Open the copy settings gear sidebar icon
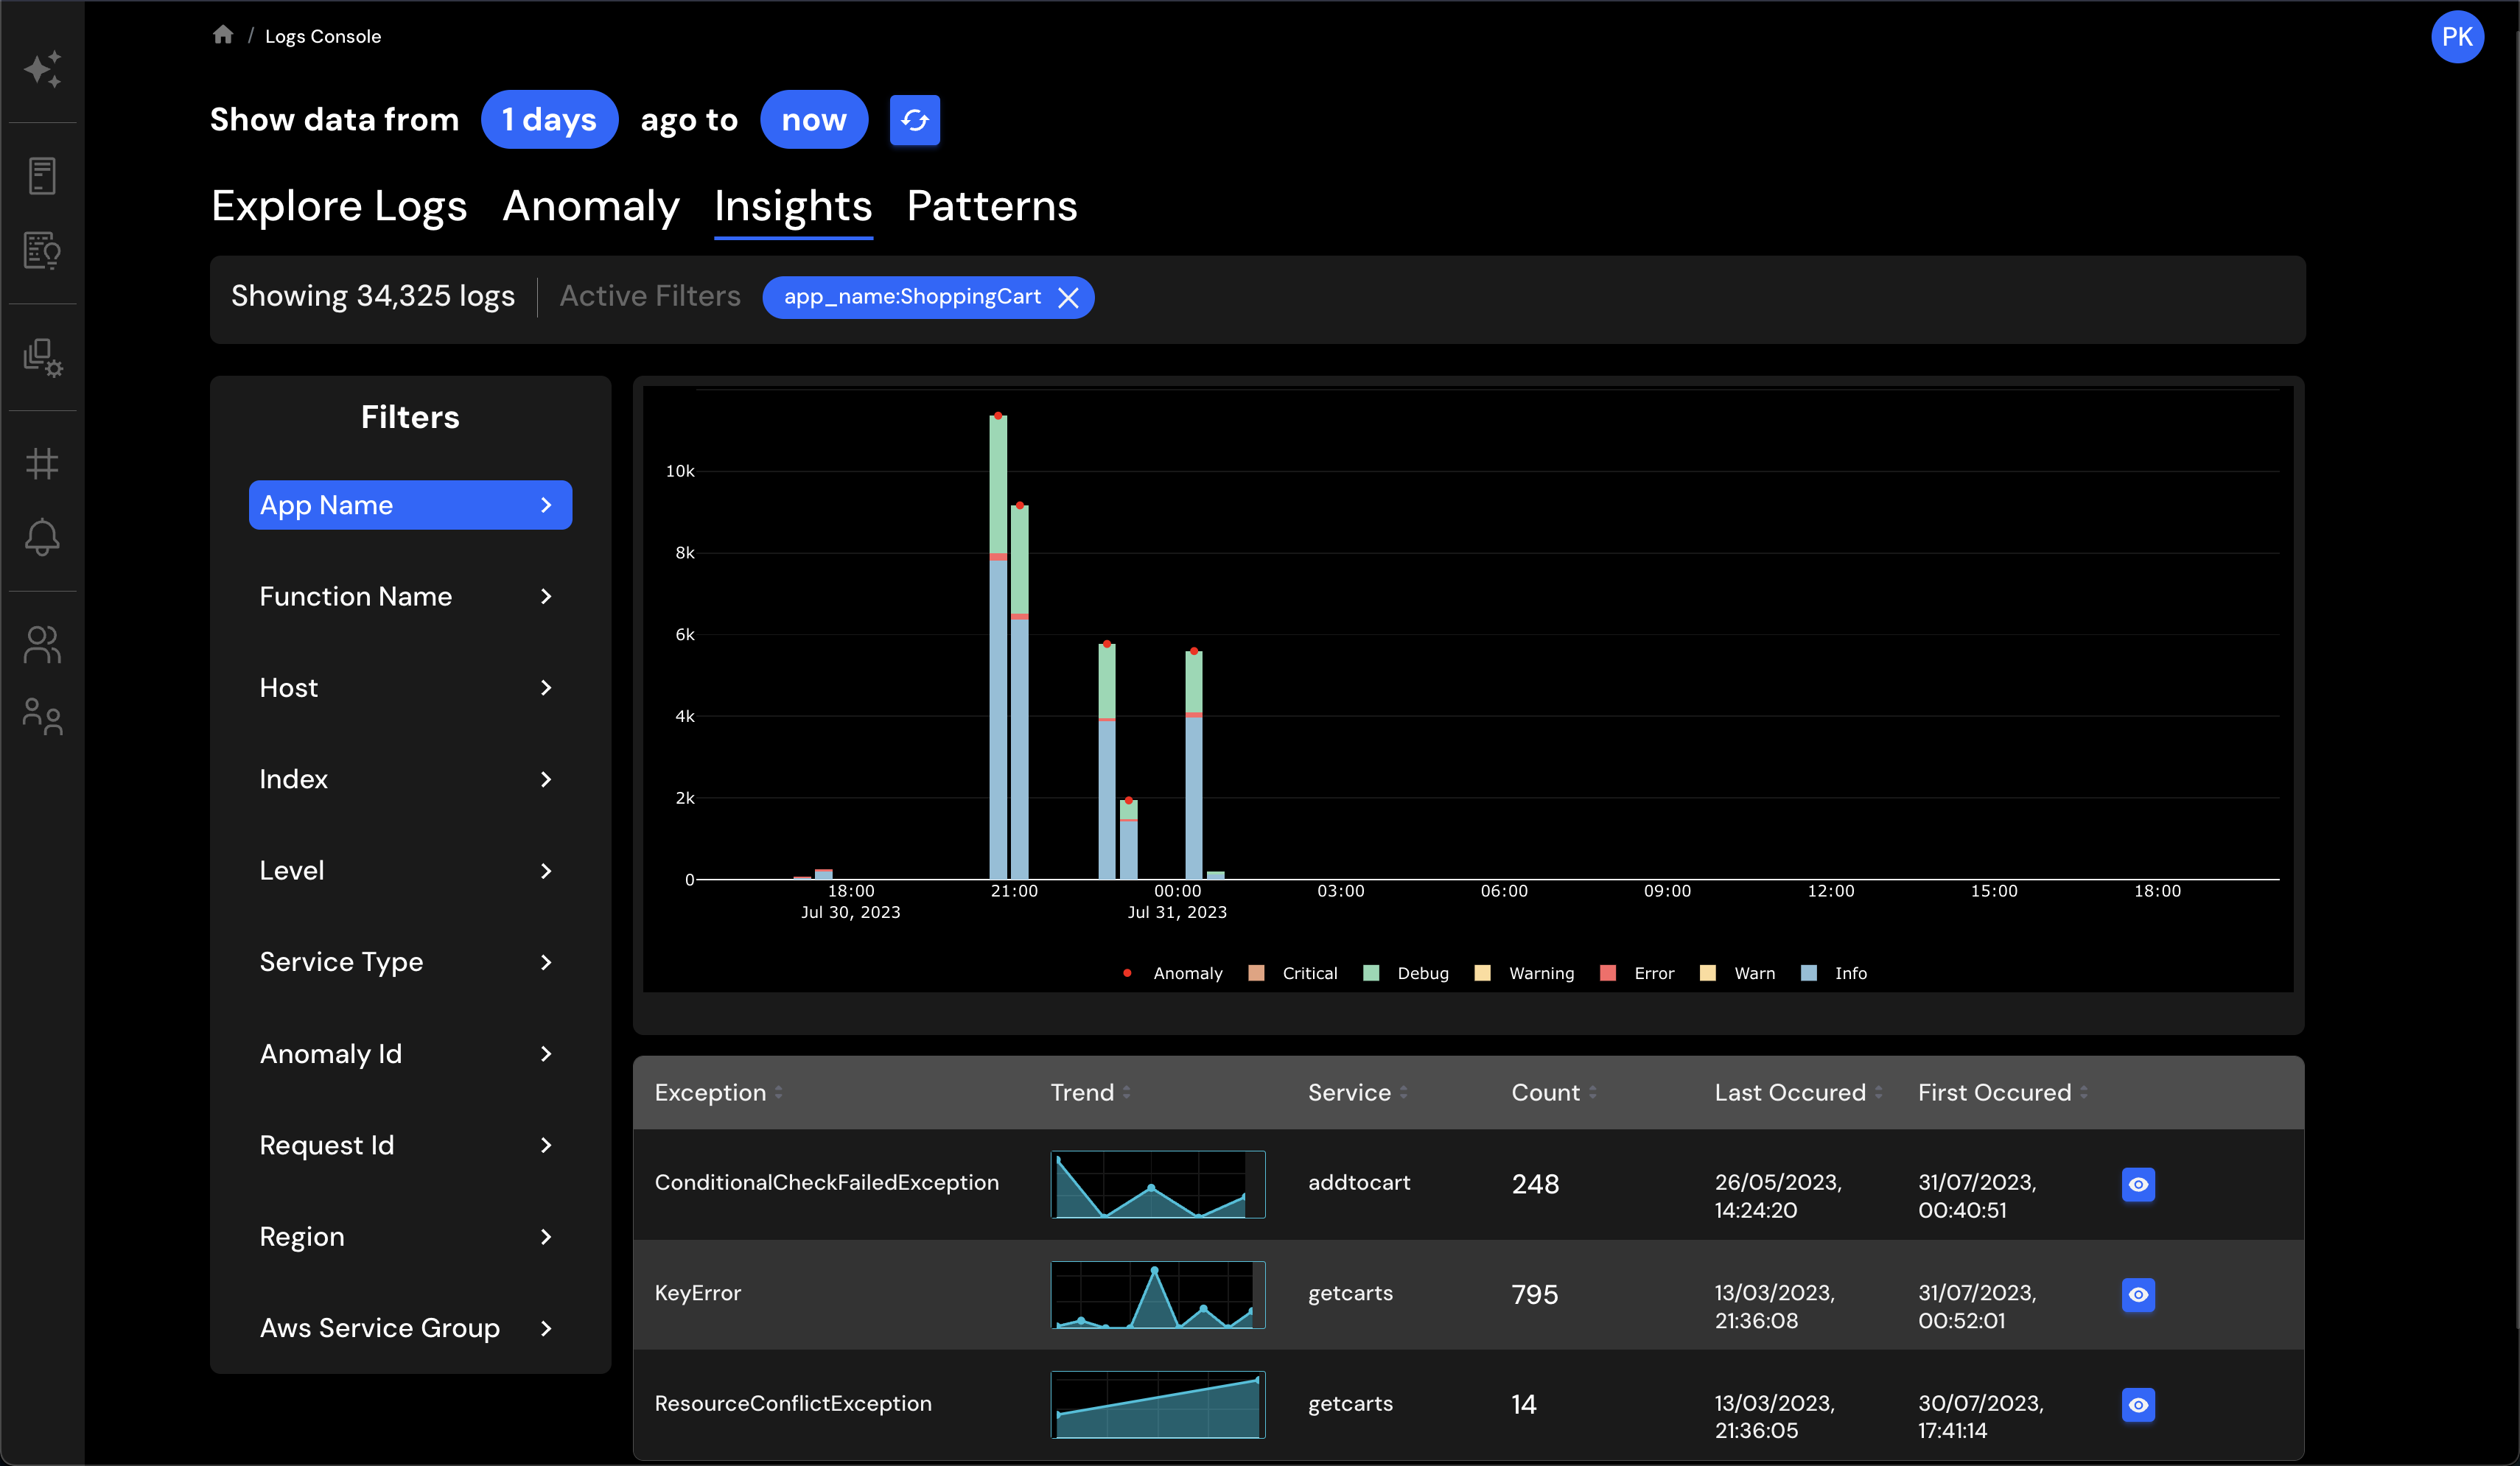The height and width of the screenshot is (1466, 2520). (42, 357)
